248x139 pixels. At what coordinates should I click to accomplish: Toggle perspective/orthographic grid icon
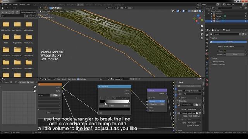pos(202,38)
